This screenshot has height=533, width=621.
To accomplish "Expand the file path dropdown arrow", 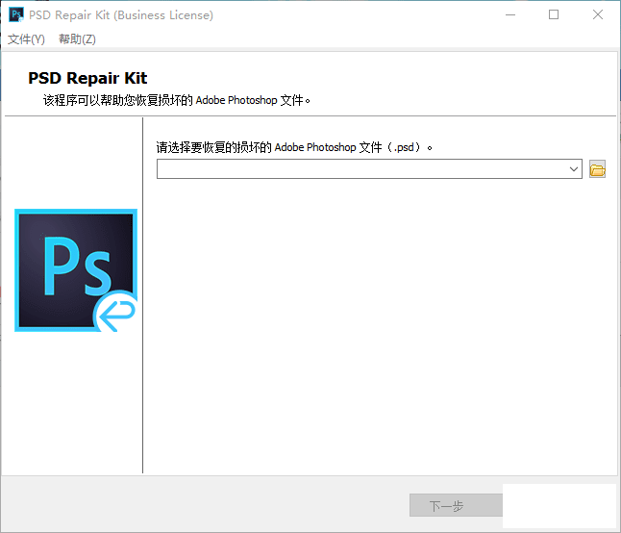I will (x=574, y=169).
